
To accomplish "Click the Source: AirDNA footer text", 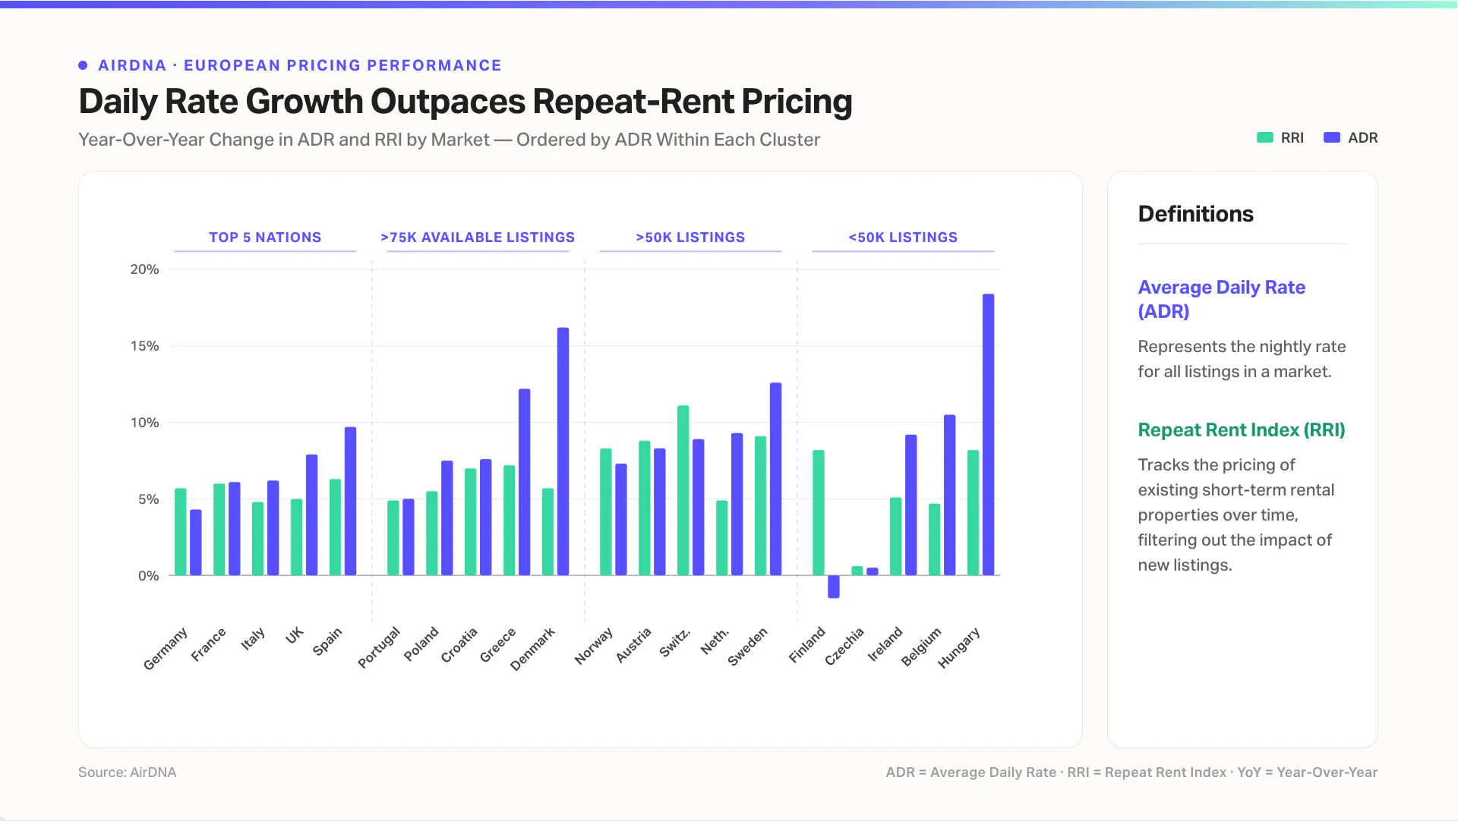I will (128, 772).
